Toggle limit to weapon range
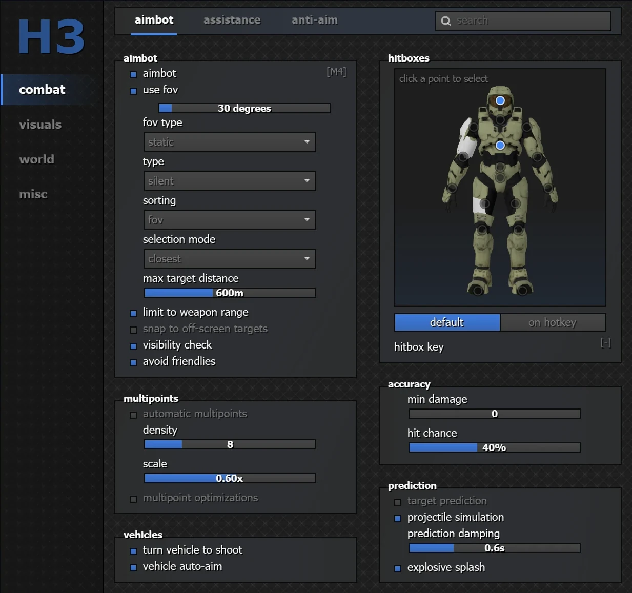Viewport: 632px width, 593px height. tap(133, 314)
